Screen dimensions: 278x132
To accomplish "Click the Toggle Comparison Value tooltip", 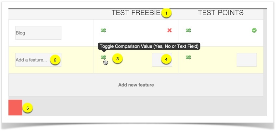I will [149, 46].
